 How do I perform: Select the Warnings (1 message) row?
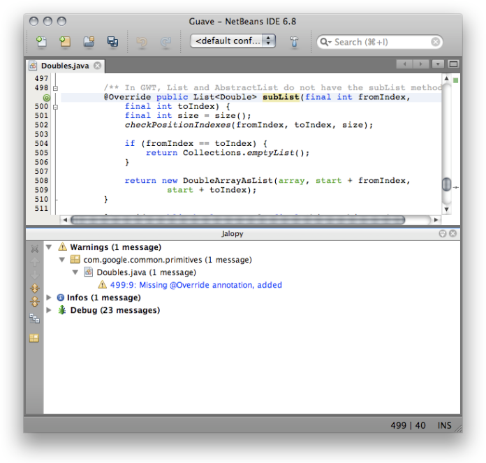(116, 247)
